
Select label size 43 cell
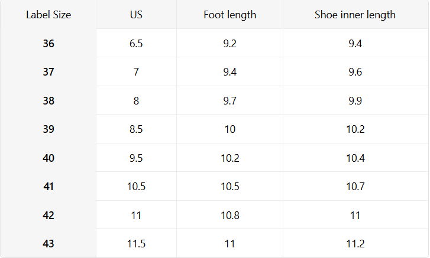49,243
